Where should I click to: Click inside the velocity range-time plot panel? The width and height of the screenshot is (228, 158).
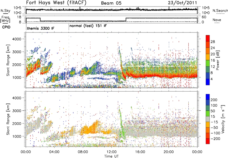(111, 119)
